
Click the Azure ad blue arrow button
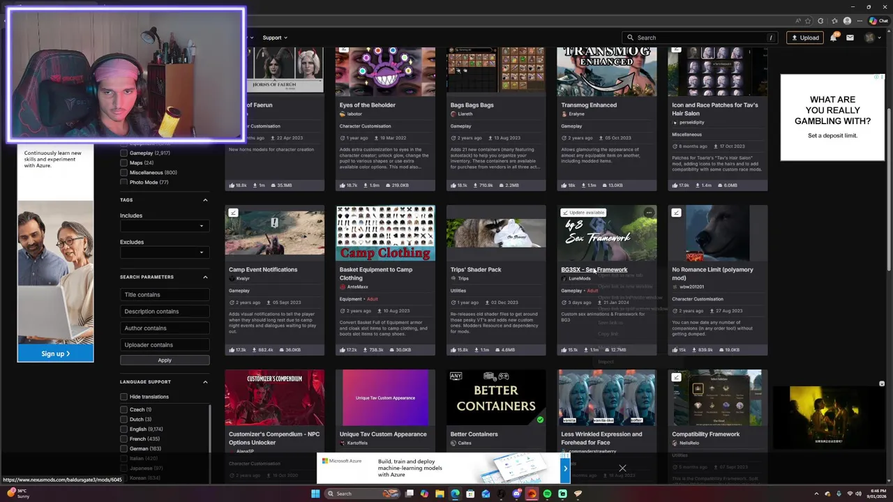566,469
